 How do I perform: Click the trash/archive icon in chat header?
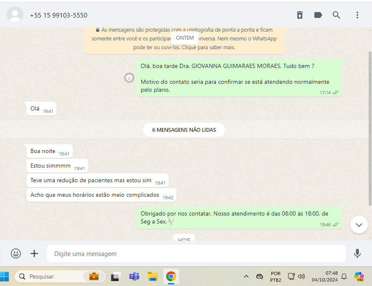pos(300,15)
